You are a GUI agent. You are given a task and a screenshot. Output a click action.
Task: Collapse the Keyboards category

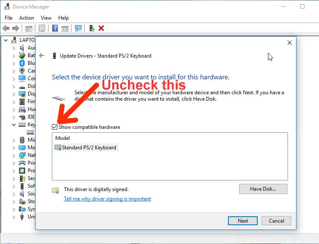click(14, 125)
